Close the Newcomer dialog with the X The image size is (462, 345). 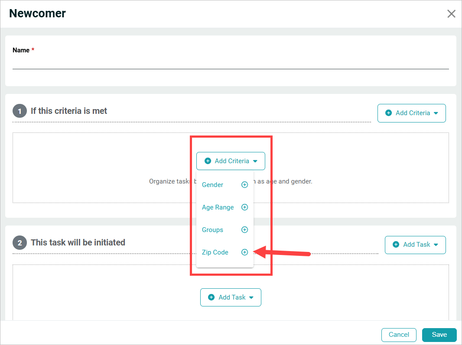[x=451, y=13]
